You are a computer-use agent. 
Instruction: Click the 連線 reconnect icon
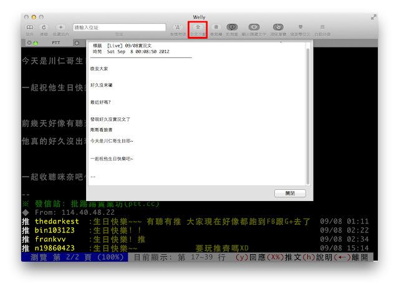pos(44,27)
